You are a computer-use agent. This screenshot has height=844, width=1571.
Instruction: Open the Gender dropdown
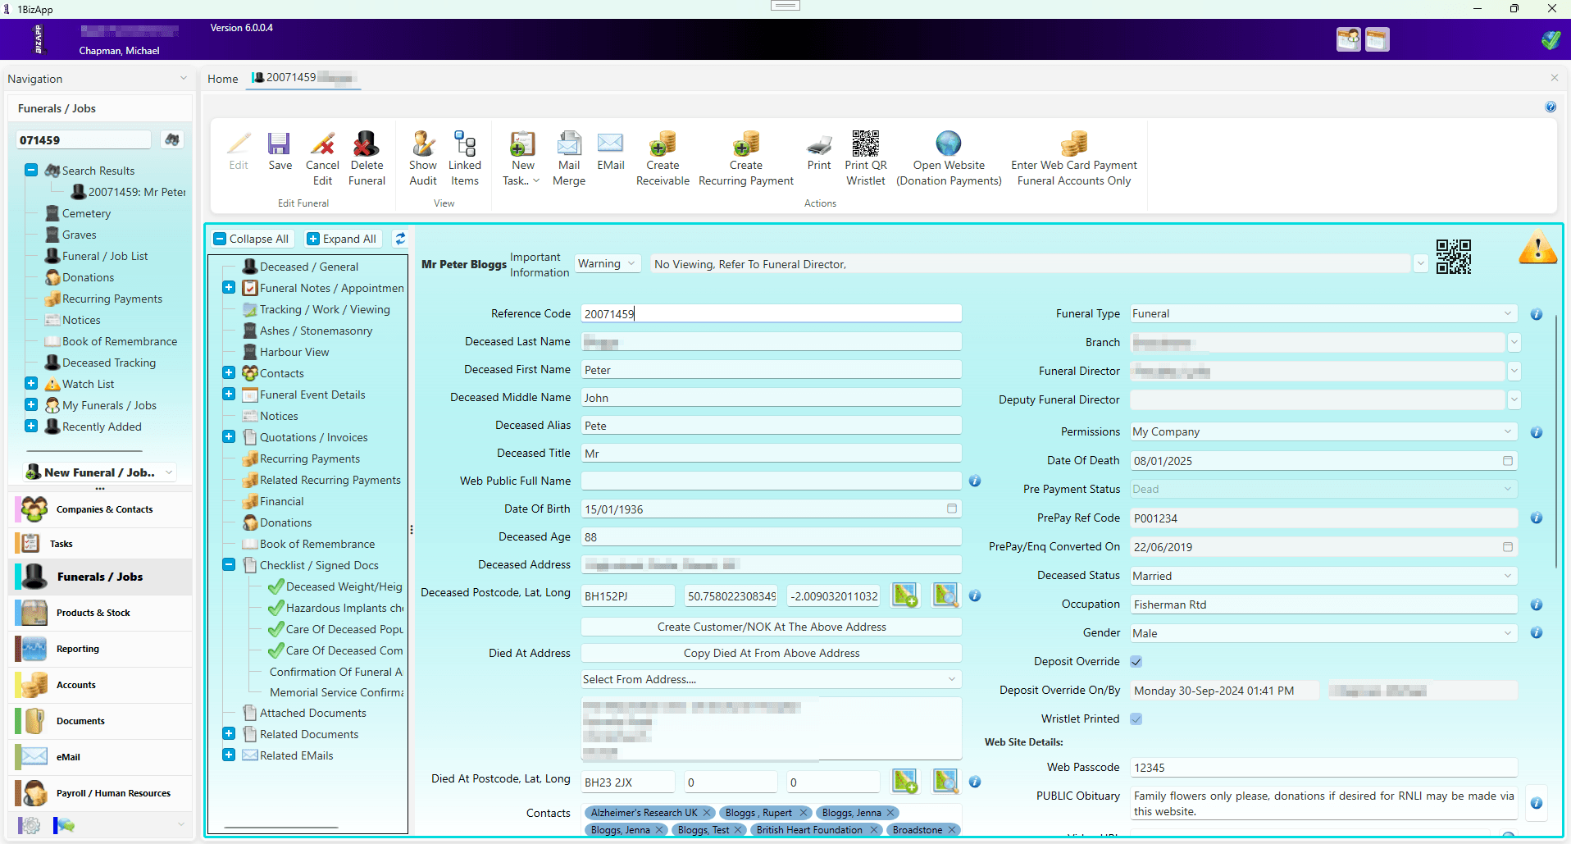(1323, 633)
